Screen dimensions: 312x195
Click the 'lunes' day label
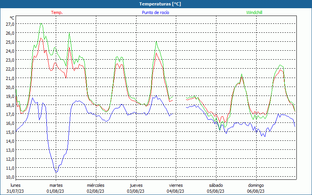coord(16,185)
